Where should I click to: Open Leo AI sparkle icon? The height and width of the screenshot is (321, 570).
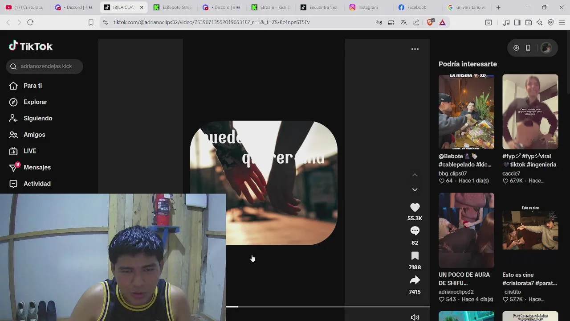click(x=539, y=22)
